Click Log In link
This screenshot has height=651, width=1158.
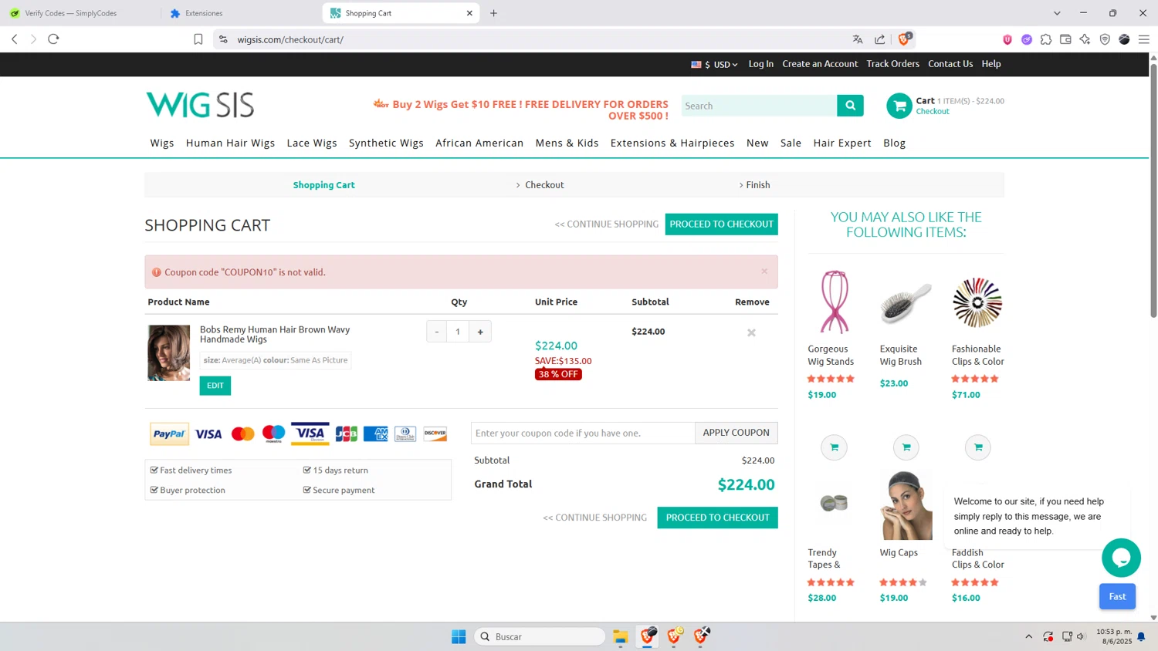(x=760, y=64)
